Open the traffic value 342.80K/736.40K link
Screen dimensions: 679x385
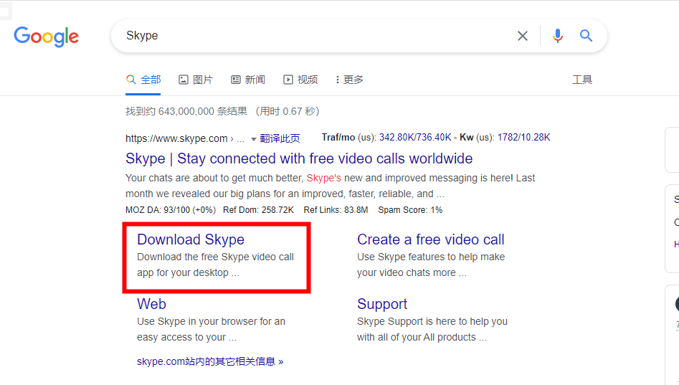415,137
